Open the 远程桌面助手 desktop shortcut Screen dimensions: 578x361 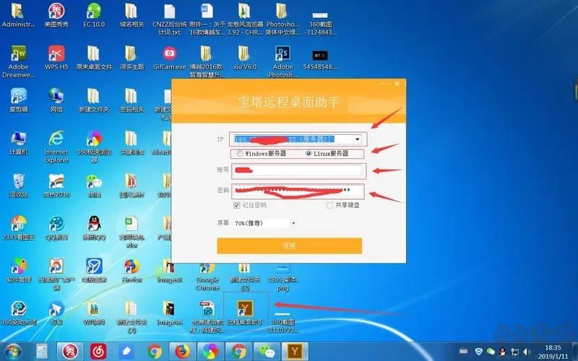point(244,308)
